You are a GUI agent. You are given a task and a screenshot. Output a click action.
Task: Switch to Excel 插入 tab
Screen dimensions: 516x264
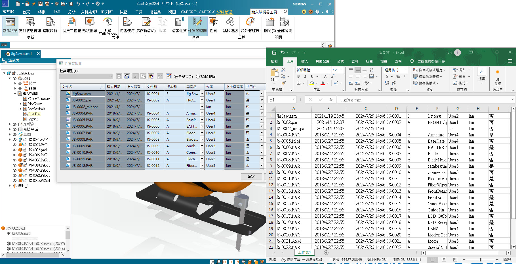(x=305, y=61)
